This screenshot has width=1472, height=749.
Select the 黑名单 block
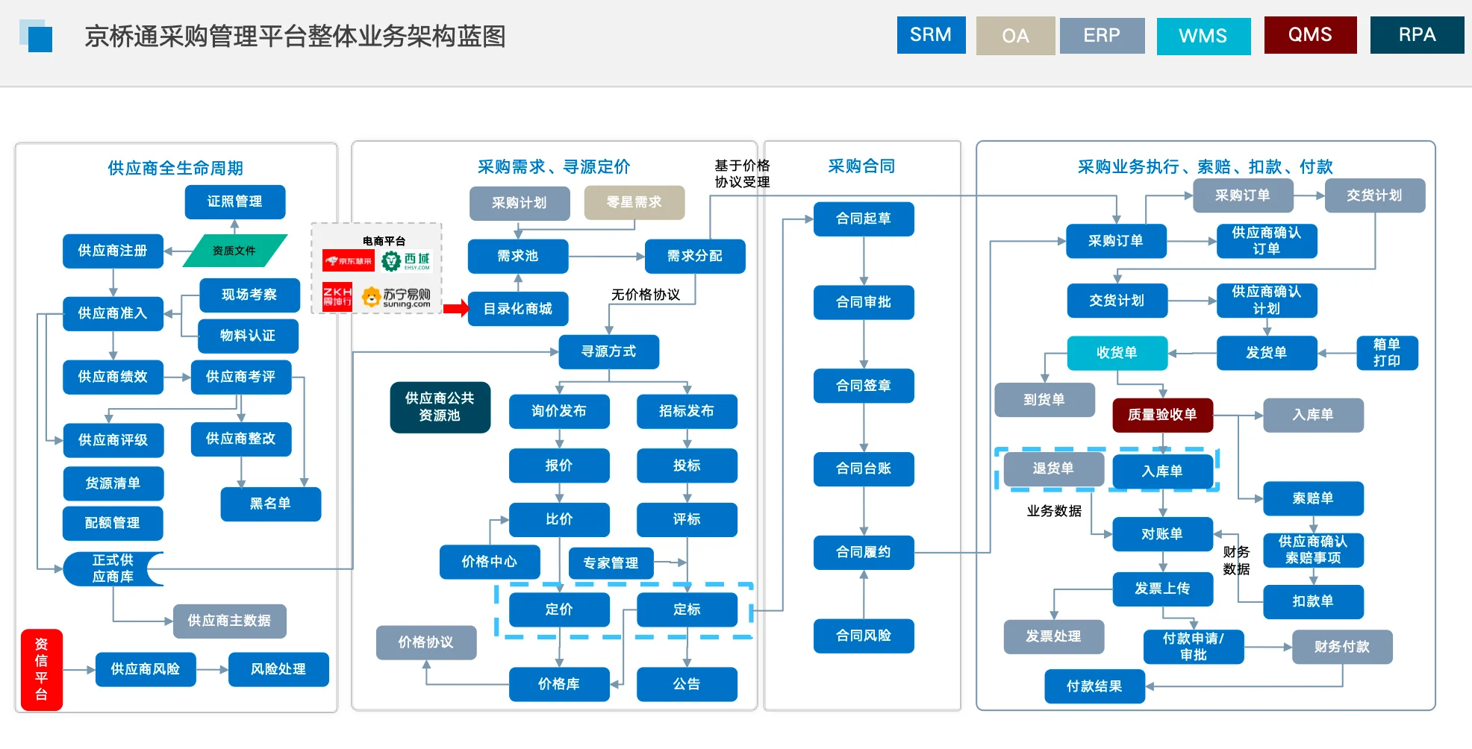(270, 504)
